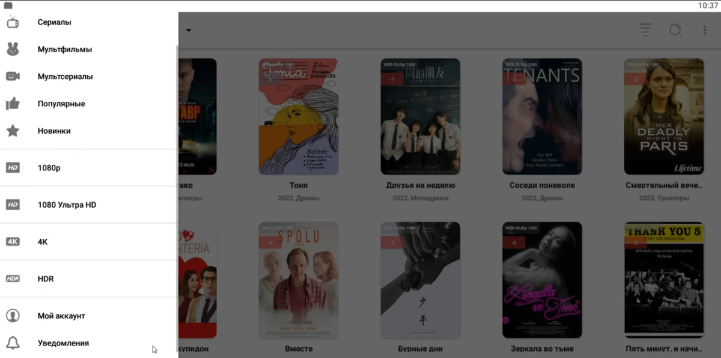Open the Сериалы menu entry
The image size is (721, 358).
(x=89, y=22)
